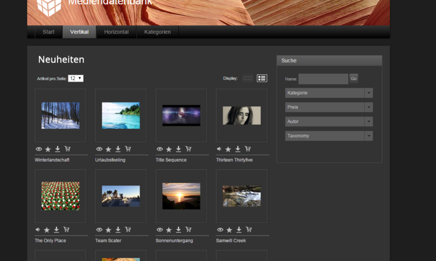
Task: Open the Team Scater title link
Action: [108, 241]
